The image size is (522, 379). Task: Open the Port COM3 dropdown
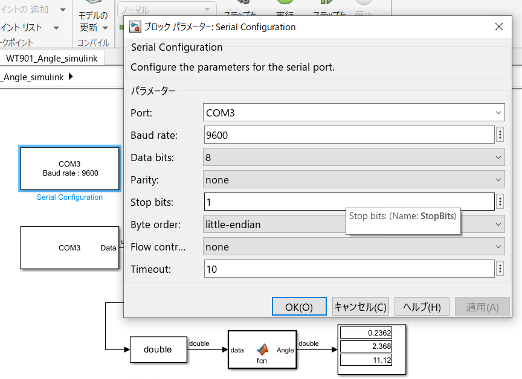(353, 112)
